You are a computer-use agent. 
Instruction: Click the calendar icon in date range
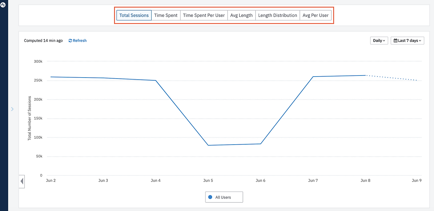point(395,41)
